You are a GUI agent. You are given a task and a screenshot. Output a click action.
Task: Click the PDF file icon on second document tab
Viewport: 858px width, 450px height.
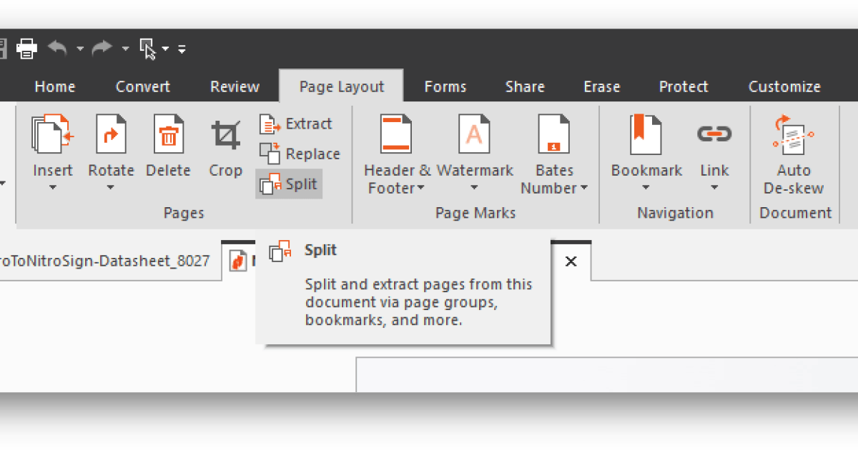click(237, 261)
